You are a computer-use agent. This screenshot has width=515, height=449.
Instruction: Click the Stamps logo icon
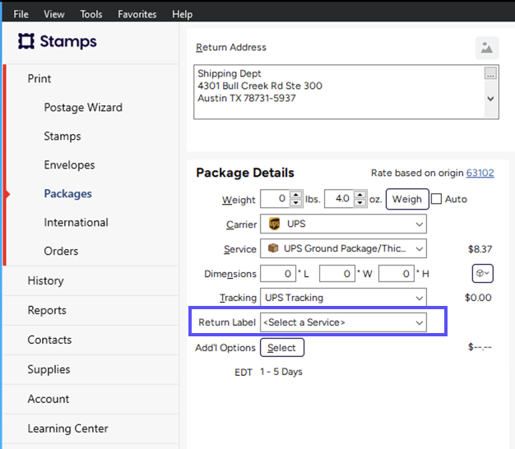point(26,41)
